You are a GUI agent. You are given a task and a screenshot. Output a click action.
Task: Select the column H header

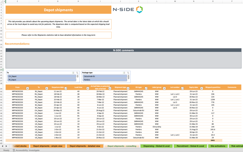[78, 1]
